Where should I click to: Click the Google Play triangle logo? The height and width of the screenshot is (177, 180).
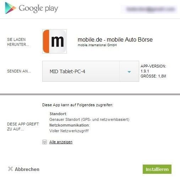tap(10, 8)
